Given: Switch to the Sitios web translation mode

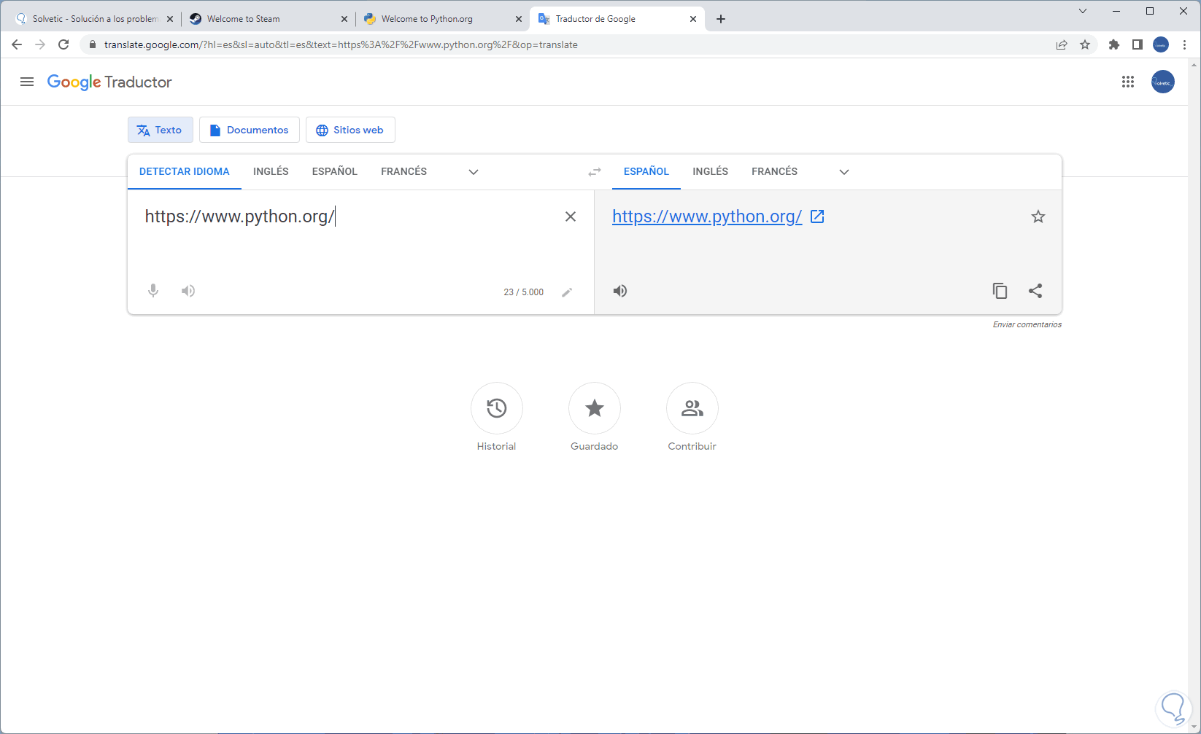Looking at the screenshot, I should (350, 130).
